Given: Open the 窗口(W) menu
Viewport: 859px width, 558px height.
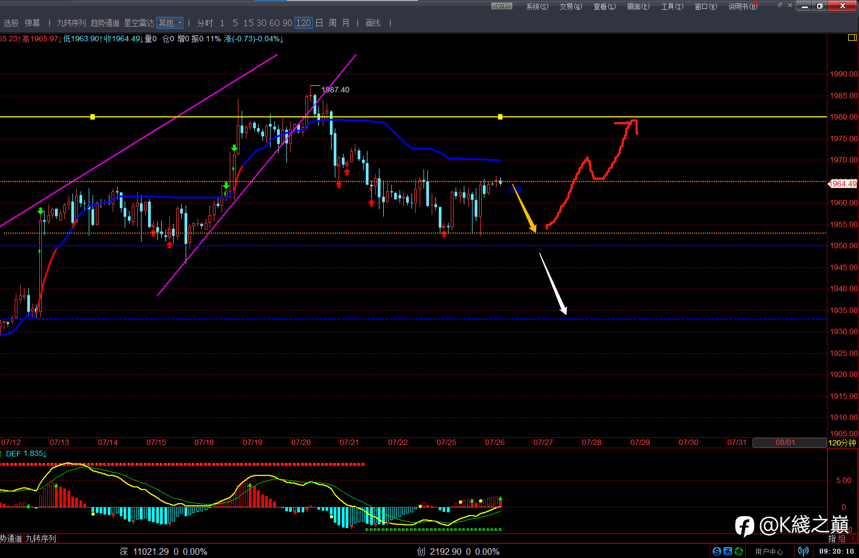Looking at the screenshot, I should pyautogui.click(x=706, y=7).
